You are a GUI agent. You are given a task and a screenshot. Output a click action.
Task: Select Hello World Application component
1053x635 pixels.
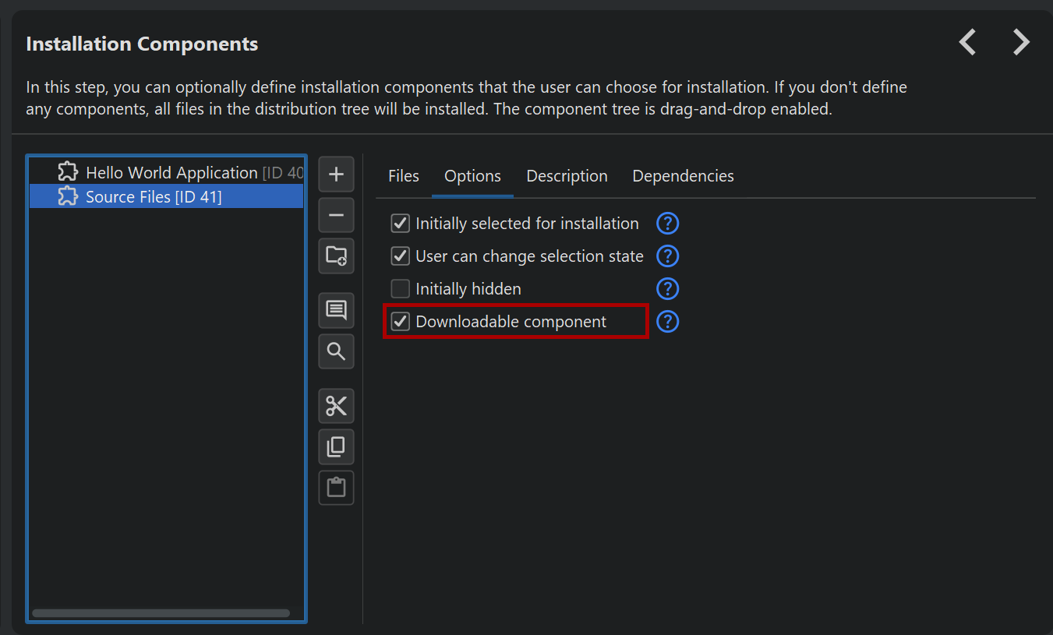[171, 173]
